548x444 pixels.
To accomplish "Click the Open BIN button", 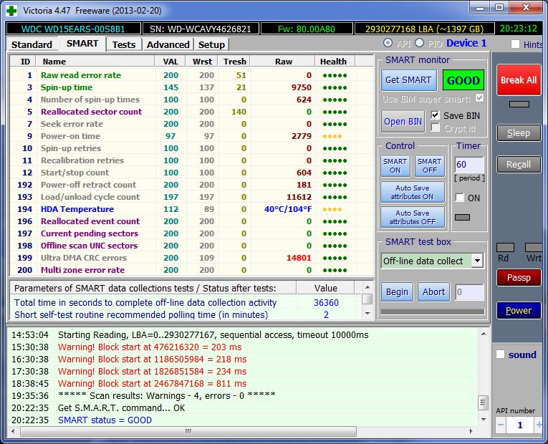I will coord(403,121).
